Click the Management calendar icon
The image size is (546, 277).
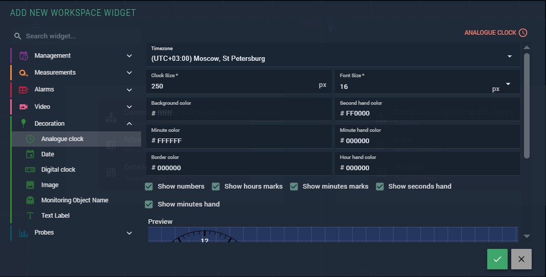[24, 56]
